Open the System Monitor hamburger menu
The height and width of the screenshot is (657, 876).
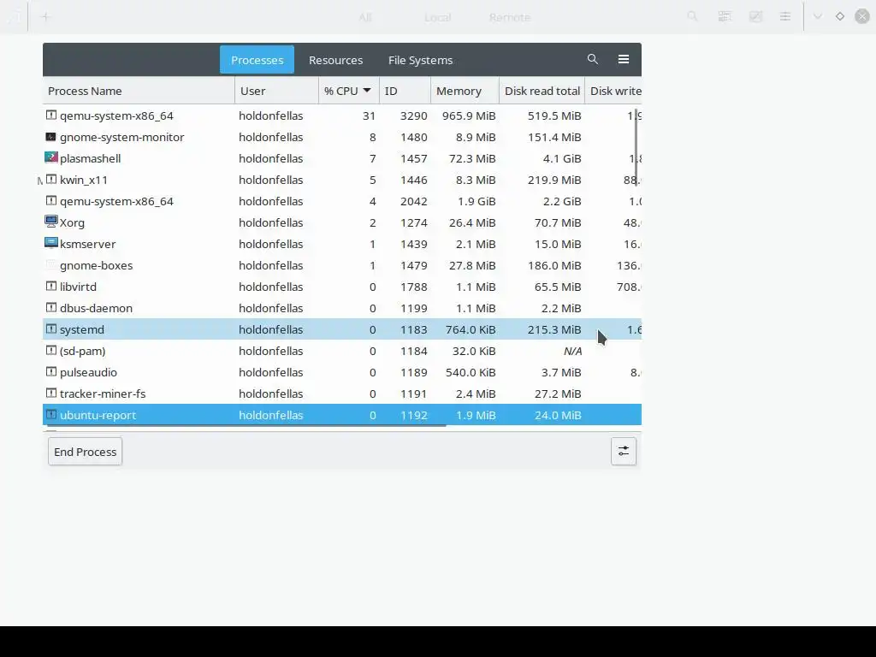(x=624, y=59)
